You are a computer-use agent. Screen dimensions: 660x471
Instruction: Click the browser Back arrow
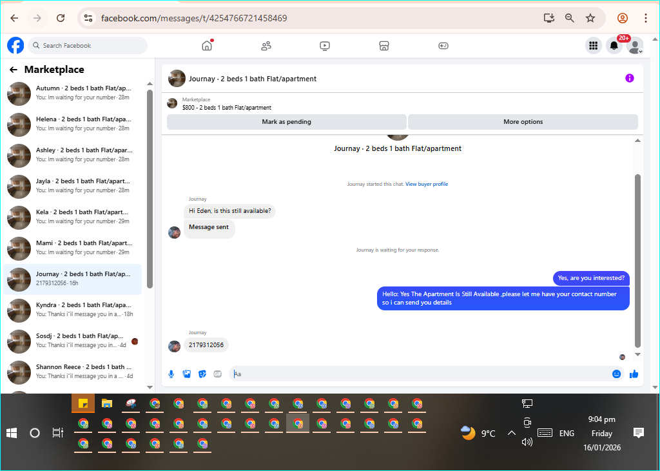[x=14, y=18]
